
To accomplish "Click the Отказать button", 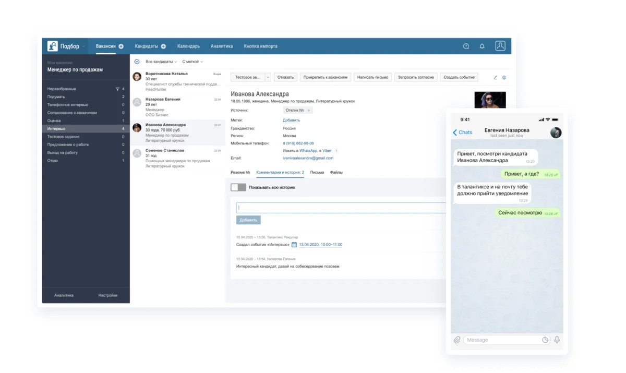I will click(285, 77).
